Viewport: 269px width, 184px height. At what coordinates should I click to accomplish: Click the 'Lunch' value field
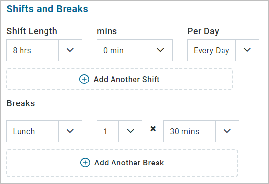(33, 131)
